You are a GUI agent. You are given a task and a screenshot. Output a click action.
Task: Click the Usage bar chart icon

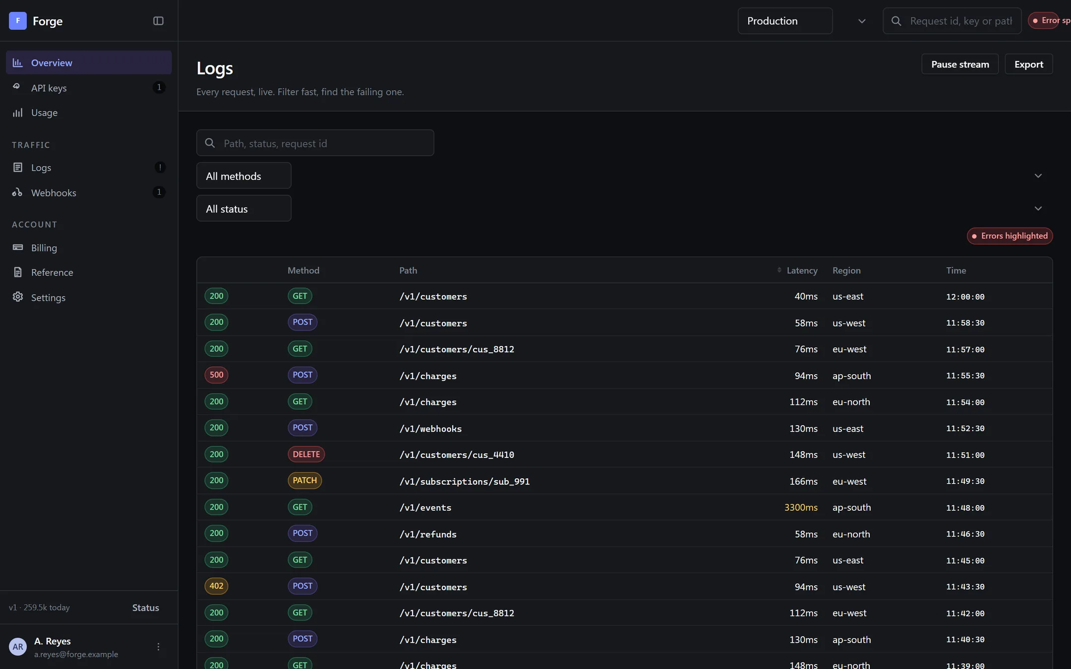pos(17,112)
